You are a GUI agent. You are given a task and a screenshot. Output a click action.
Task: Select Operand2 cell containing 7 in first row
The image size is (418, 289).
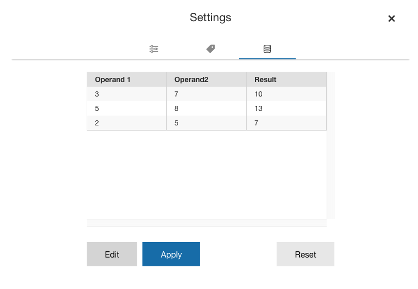click(x=206, y=94)
